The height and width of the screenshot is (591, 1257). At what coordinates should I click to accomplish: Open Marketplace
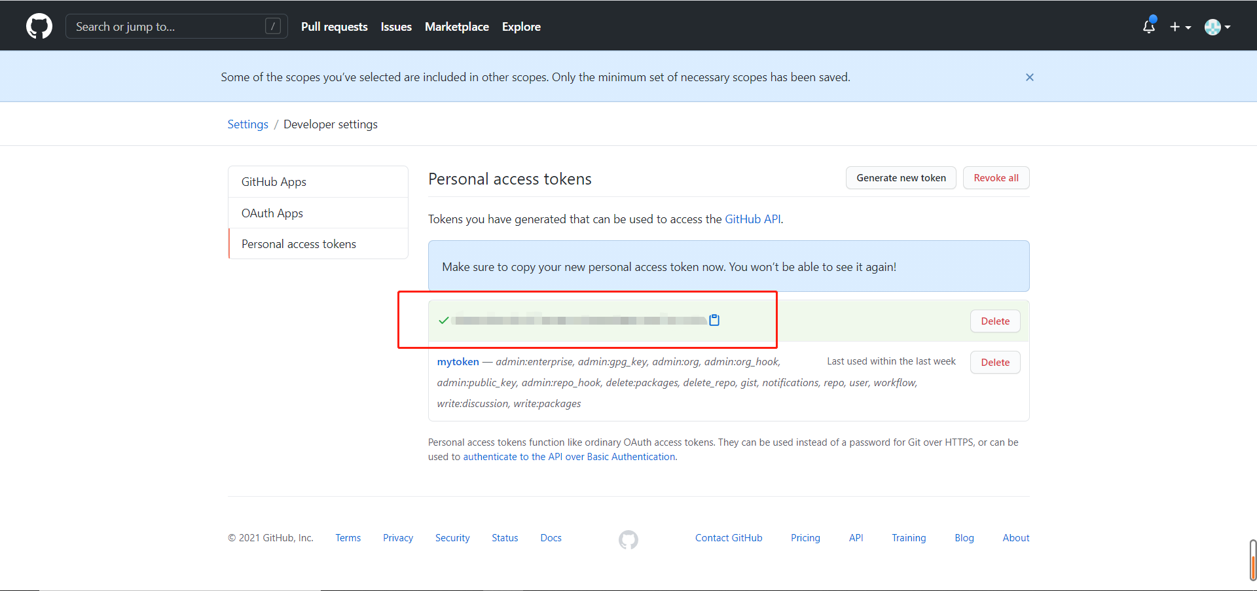pyautogui.click(x=457, y=27)
